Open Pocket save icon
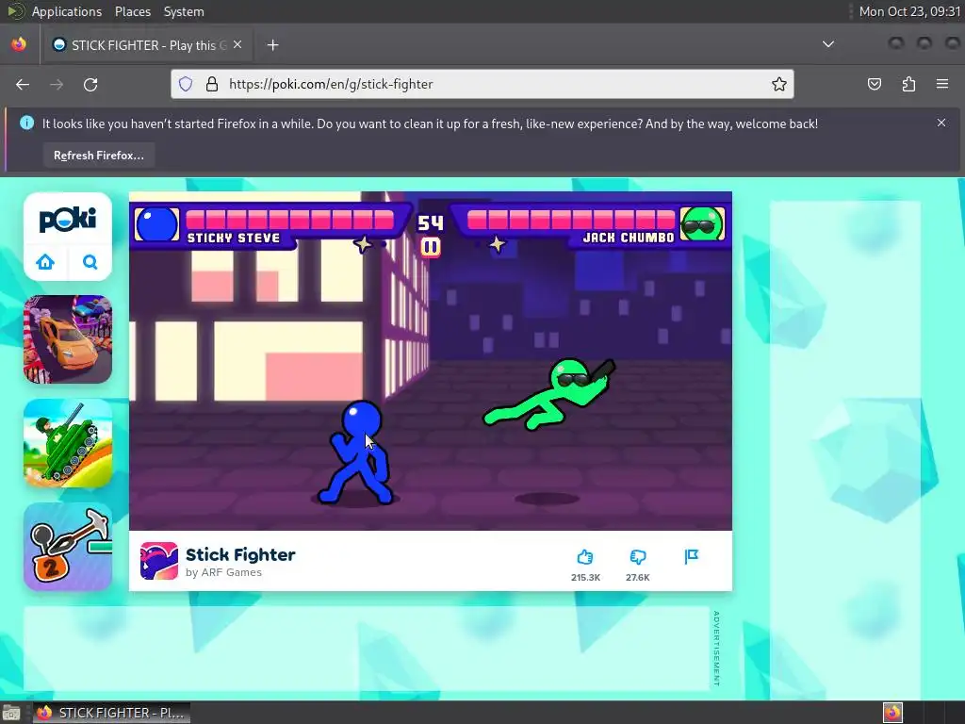965x724 pixels. 874,84
